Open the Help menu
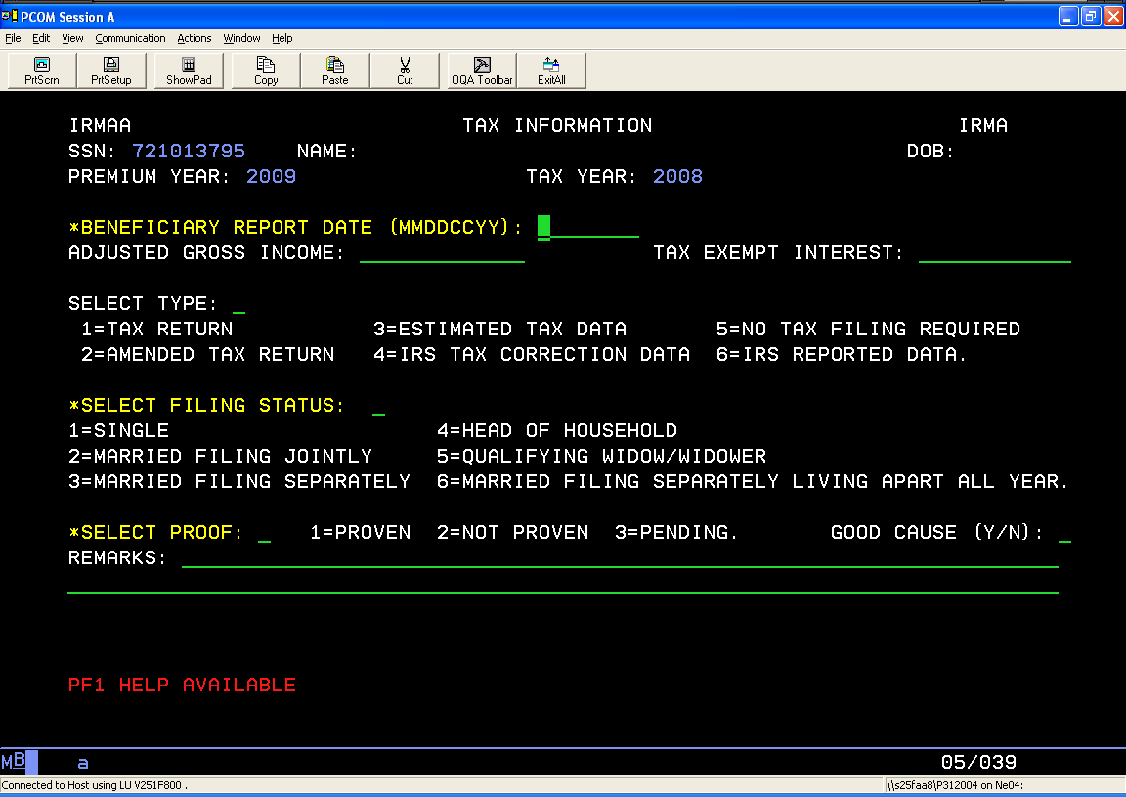 [x=282, y=38]
